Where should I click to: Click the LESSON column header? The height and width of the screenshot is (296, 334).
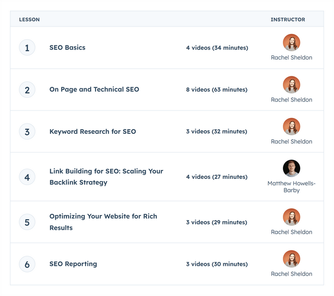[x=29, y=20]
